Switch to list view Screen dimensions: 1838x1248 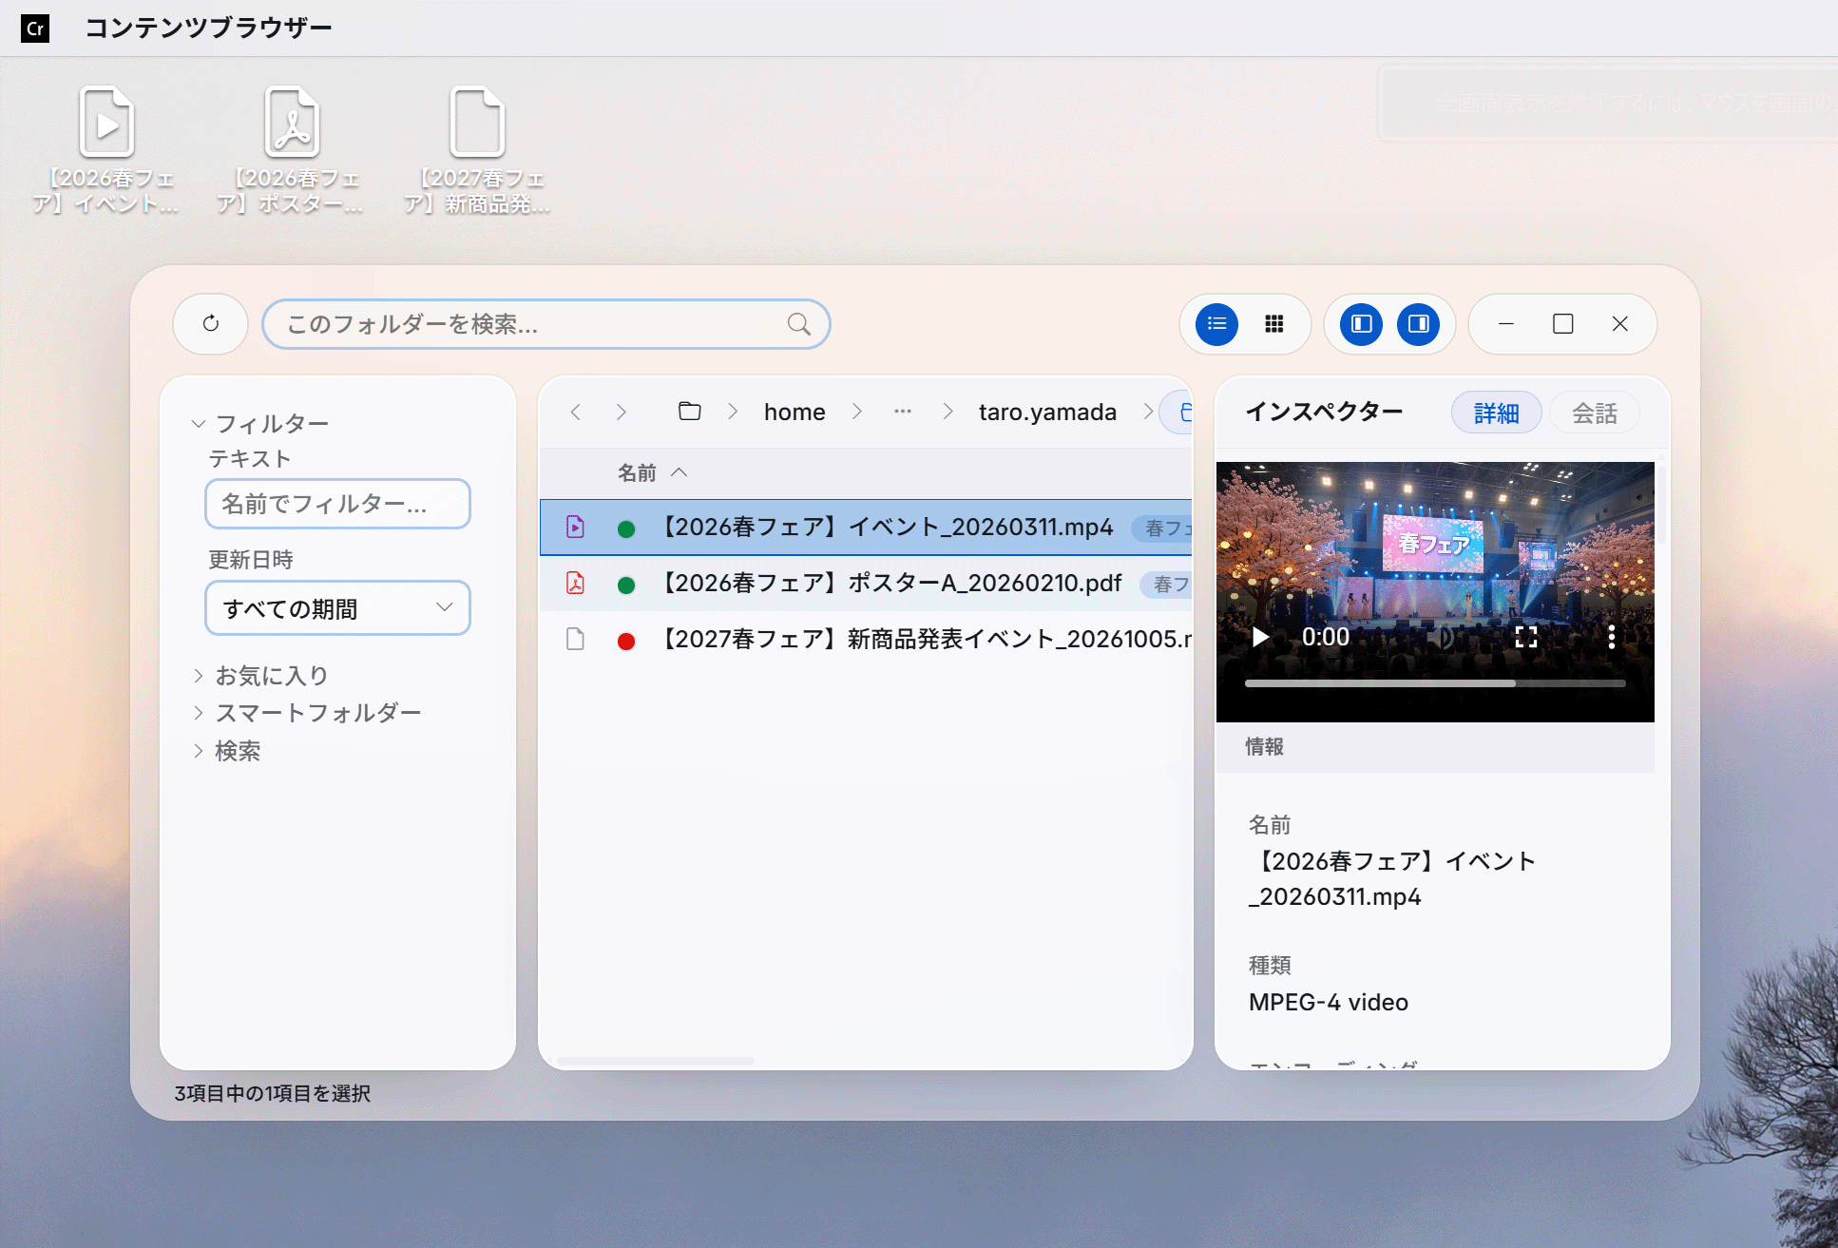(1216, 324)
